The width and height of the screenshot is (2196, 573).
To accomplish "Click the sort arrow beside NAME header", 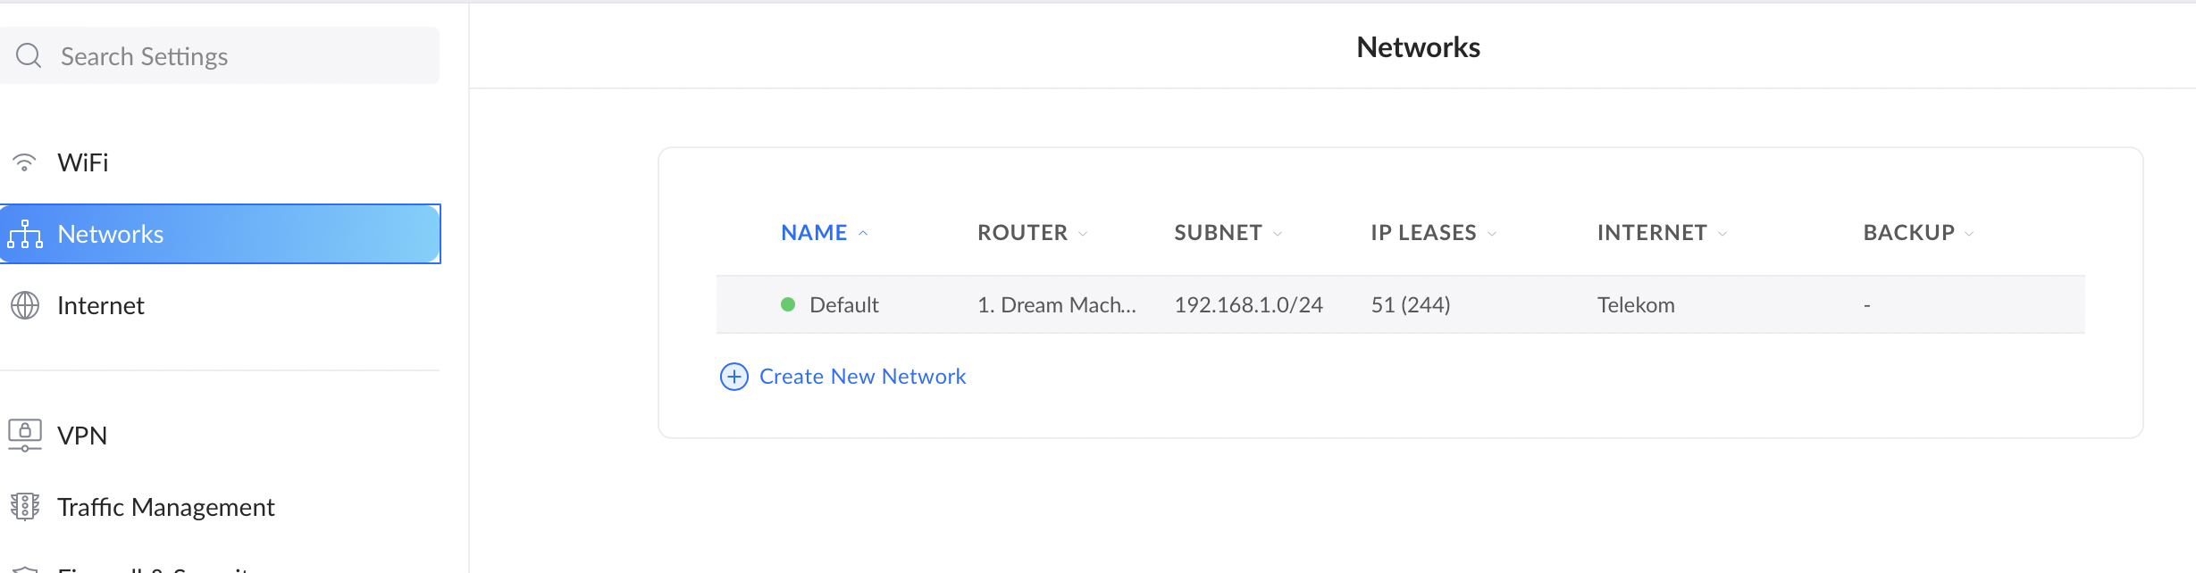I will (x=863, y=232).
